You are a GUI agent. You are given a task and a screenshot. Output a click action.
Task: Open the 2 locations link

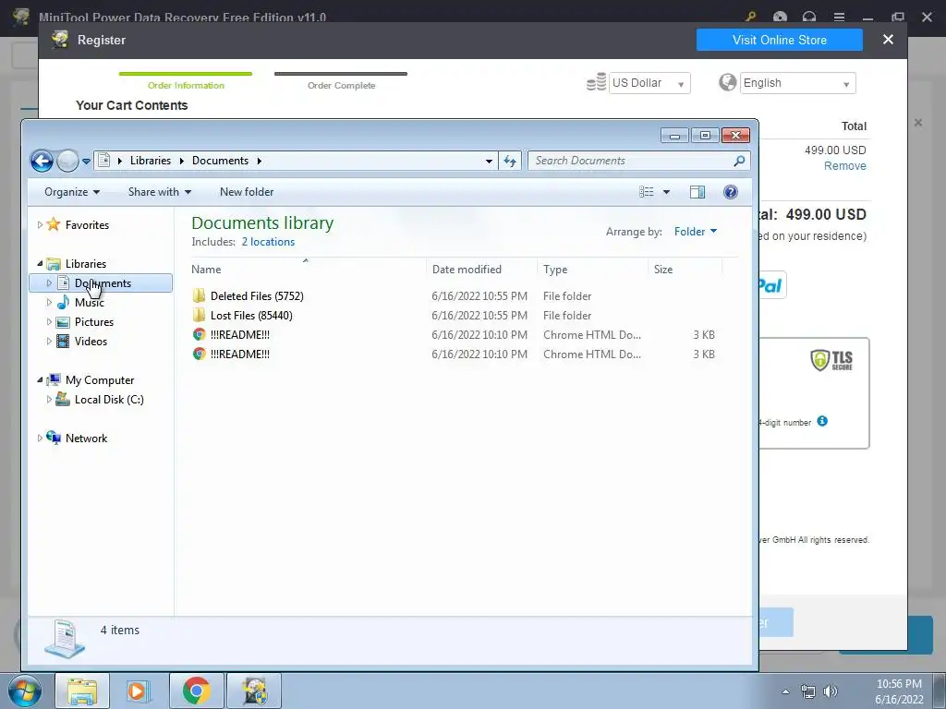[x=268, y=242]
